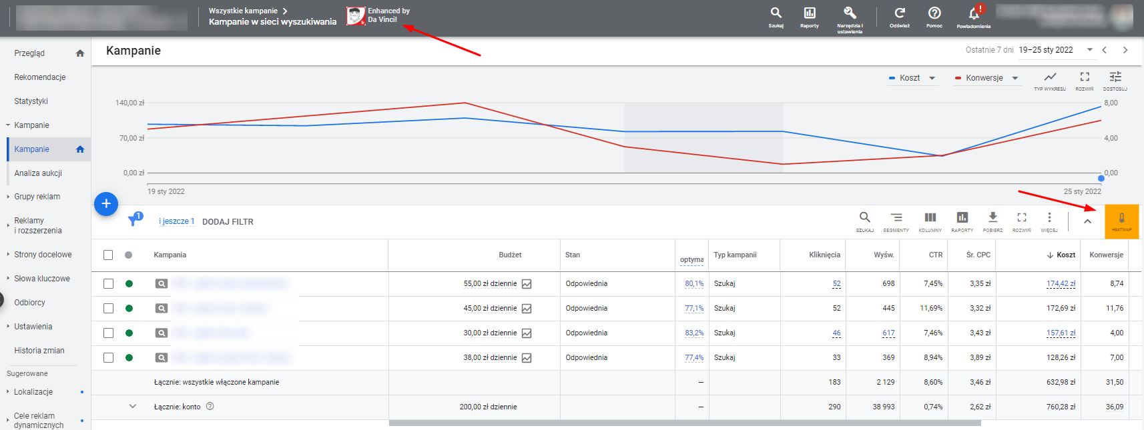Toggle status dot of 174,42 zł campaign
The image size is (1144, 430).
129,283
